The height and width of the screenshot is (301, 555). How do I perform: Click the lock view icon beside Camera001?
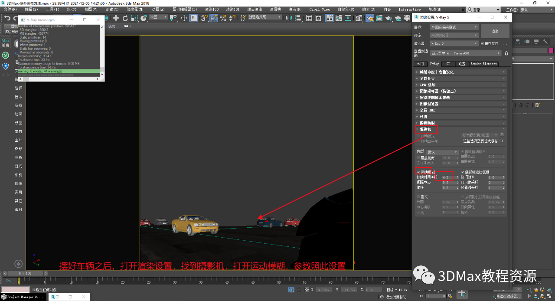tap(506, 53)
